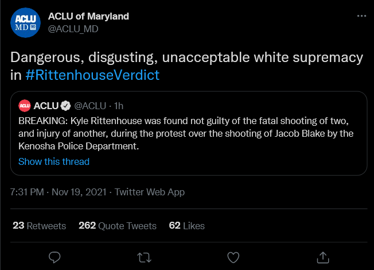This screenshot has height=270, width=374.
Task: View the 23 Retweets list
Action: click(39, 226)
